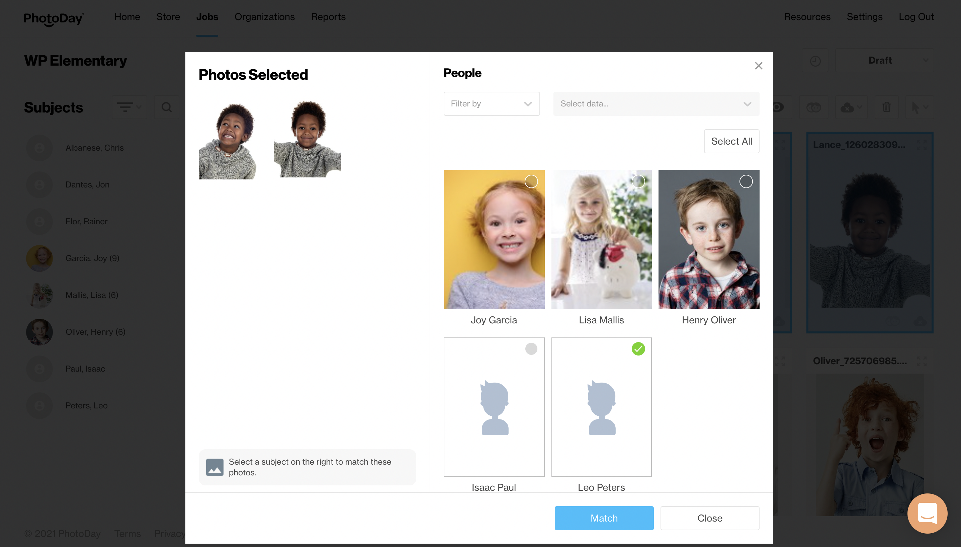Open the Reports menu item
Image resolution: width=961 pixels, height=547 pixels.
tap(328, 17)
